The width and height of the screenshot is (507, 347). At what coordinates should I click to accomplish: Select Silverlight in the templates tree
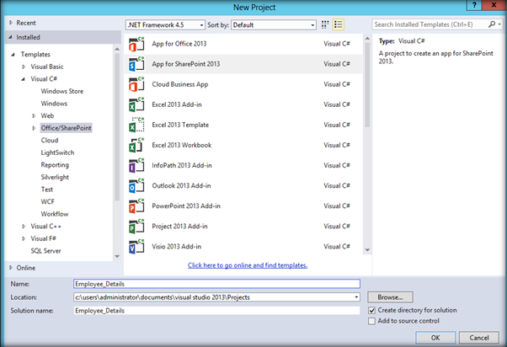click(55, 177)
